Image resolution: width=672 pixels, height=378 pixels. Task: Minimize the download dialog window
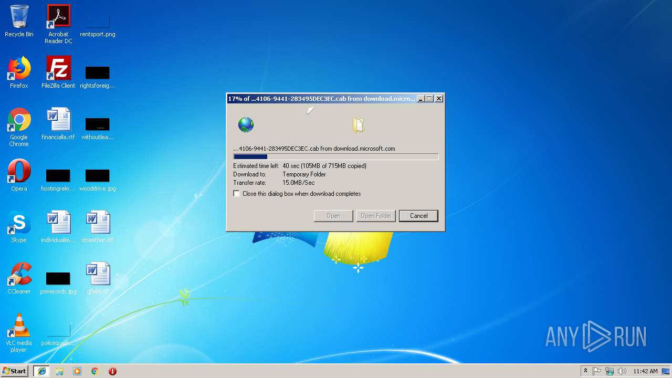pyautogui.click(x=420, y=99)
